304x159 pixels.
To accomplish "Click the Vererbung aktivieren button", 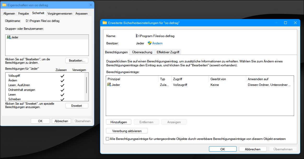I will (127, 131).
